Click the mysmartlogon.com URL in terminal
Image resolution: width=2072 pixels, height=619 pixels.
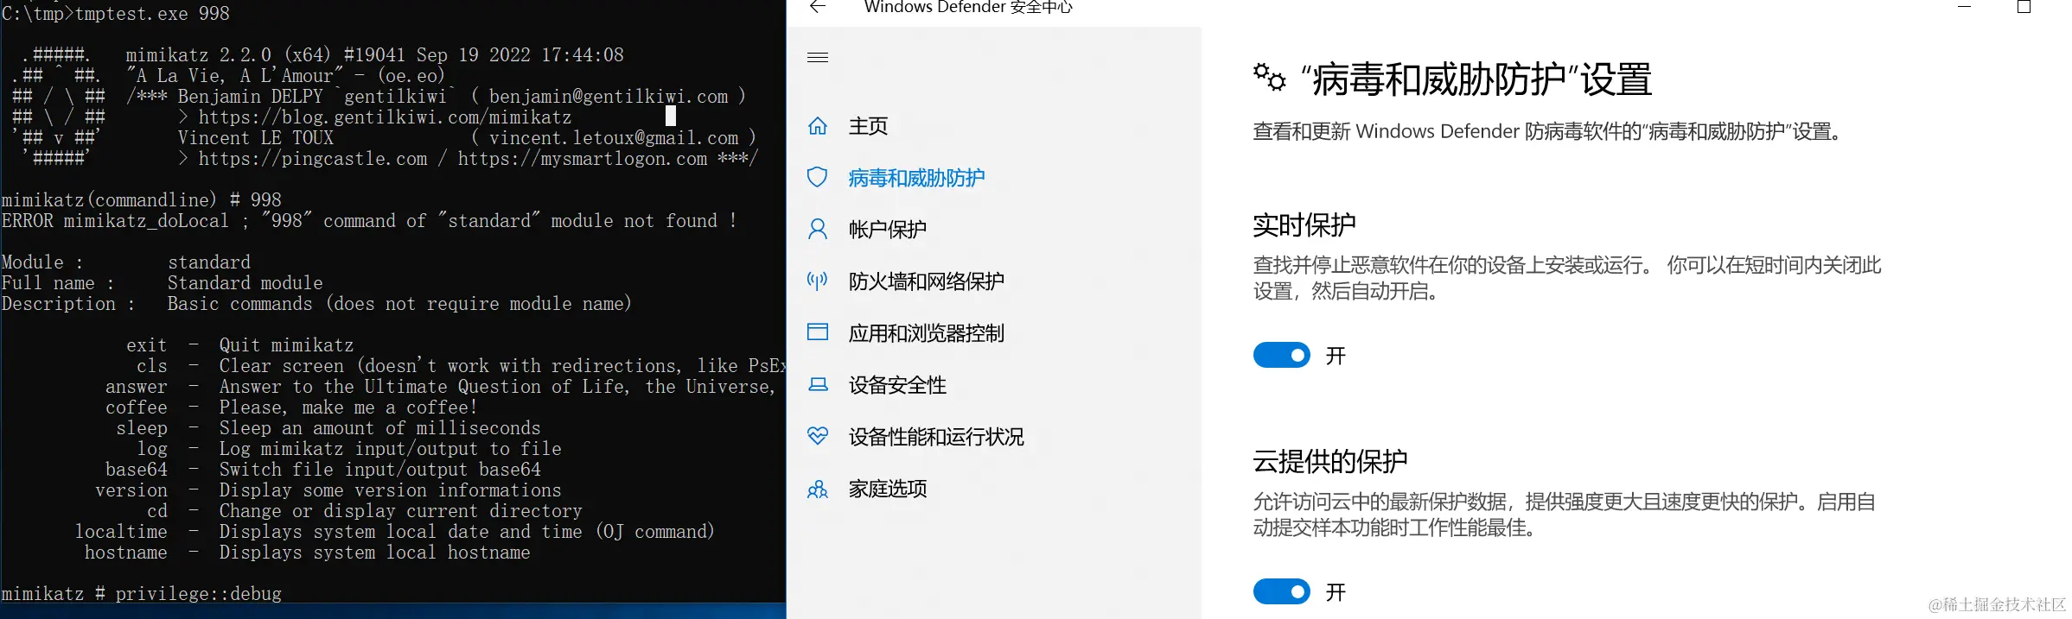coord(582,159)
